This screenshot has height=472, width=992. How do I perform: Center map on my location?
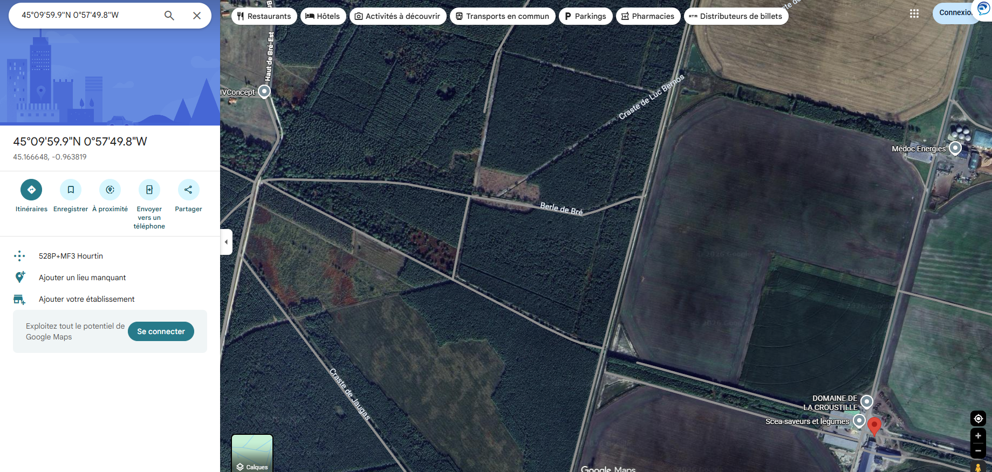978,418
